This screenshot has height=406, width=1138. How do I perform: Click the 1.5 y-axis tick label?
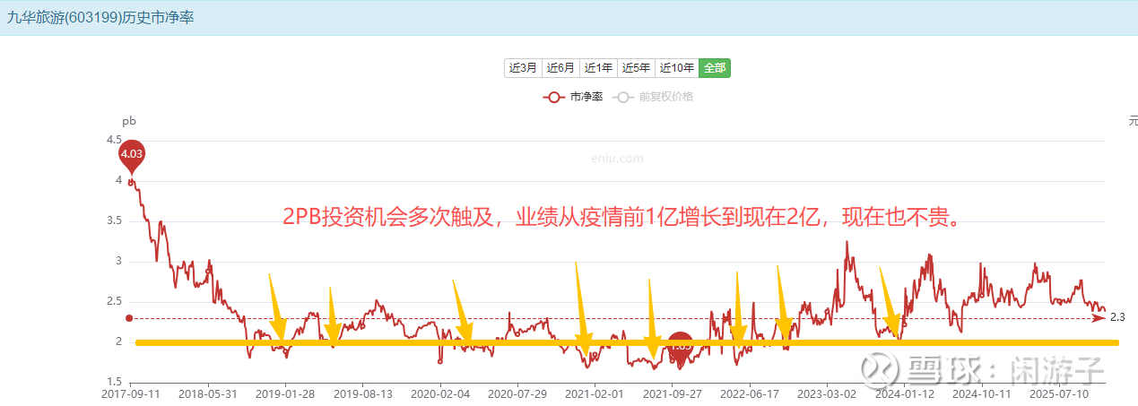pyautogui.click(x=114, y=382)
